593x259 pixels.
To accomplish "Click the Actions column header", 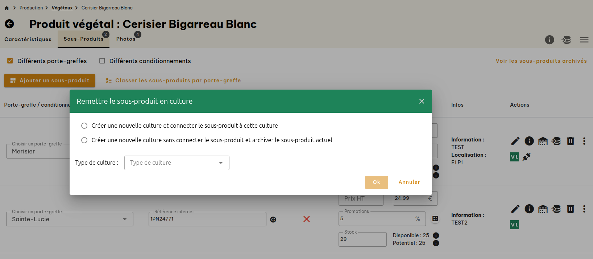I will pyautogui.click(x=519, y=105).
